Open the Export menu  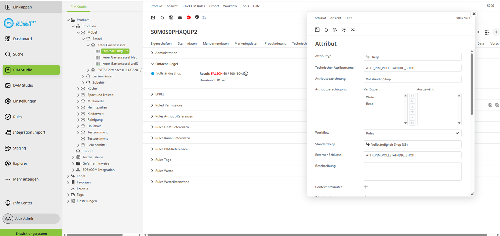[x=214, y=6]
